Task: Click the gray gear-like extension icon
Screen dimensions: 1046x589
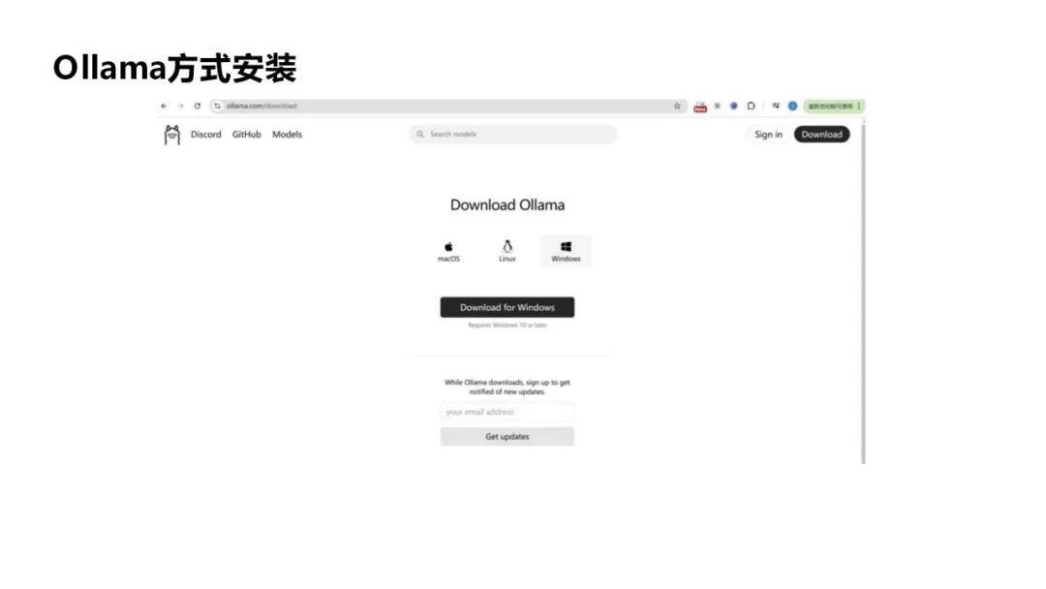Action: tap(717, 106)
